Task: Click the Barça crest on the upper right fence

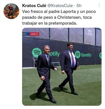Action: coord(90,32)
